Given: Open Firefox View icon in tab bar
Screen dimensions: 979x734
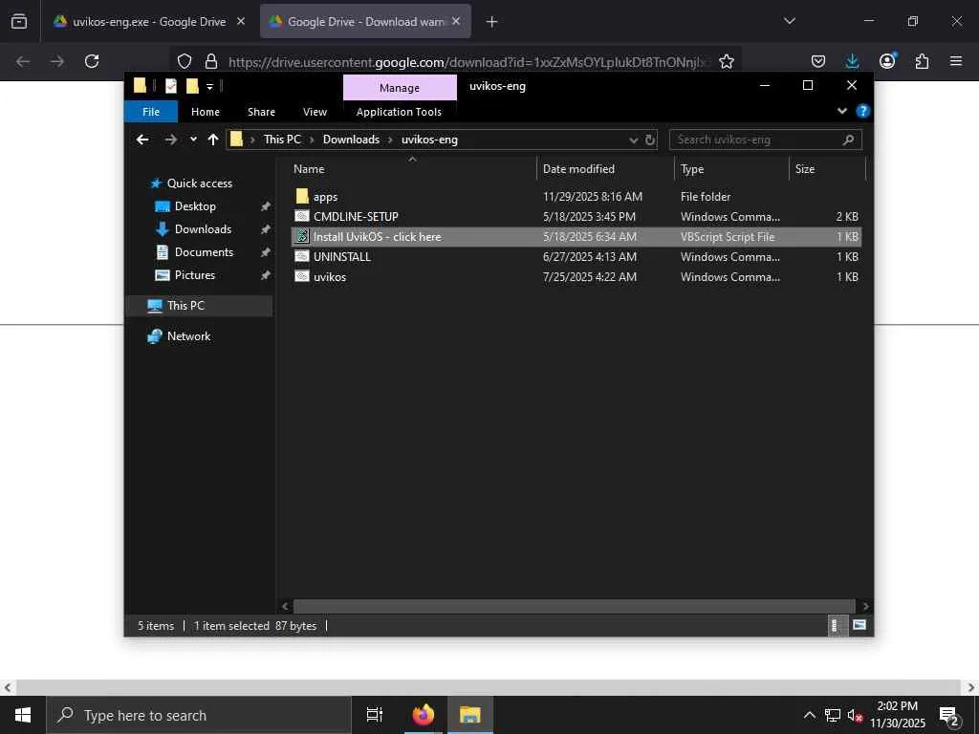Looking at the screenshot, I should (19, 21).
